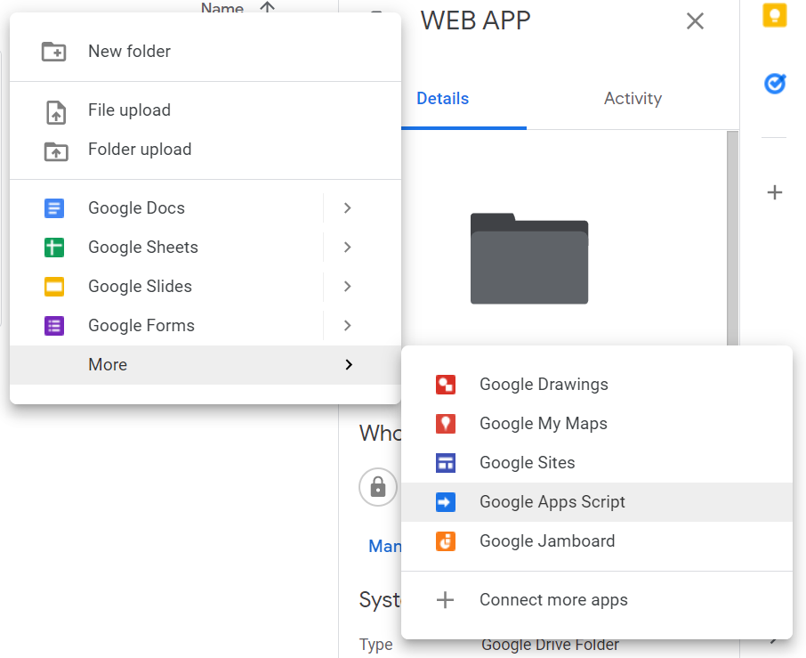The height and width of the screenshot is (658, 806).
Task: Click the Folder upload icon
Action: point(56,151)
